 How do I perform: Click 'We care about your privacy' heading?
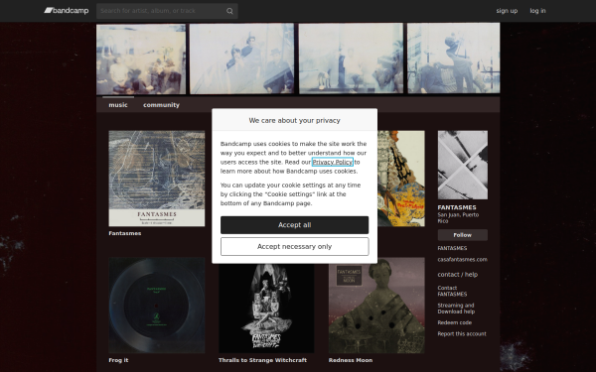coord(295,120)
